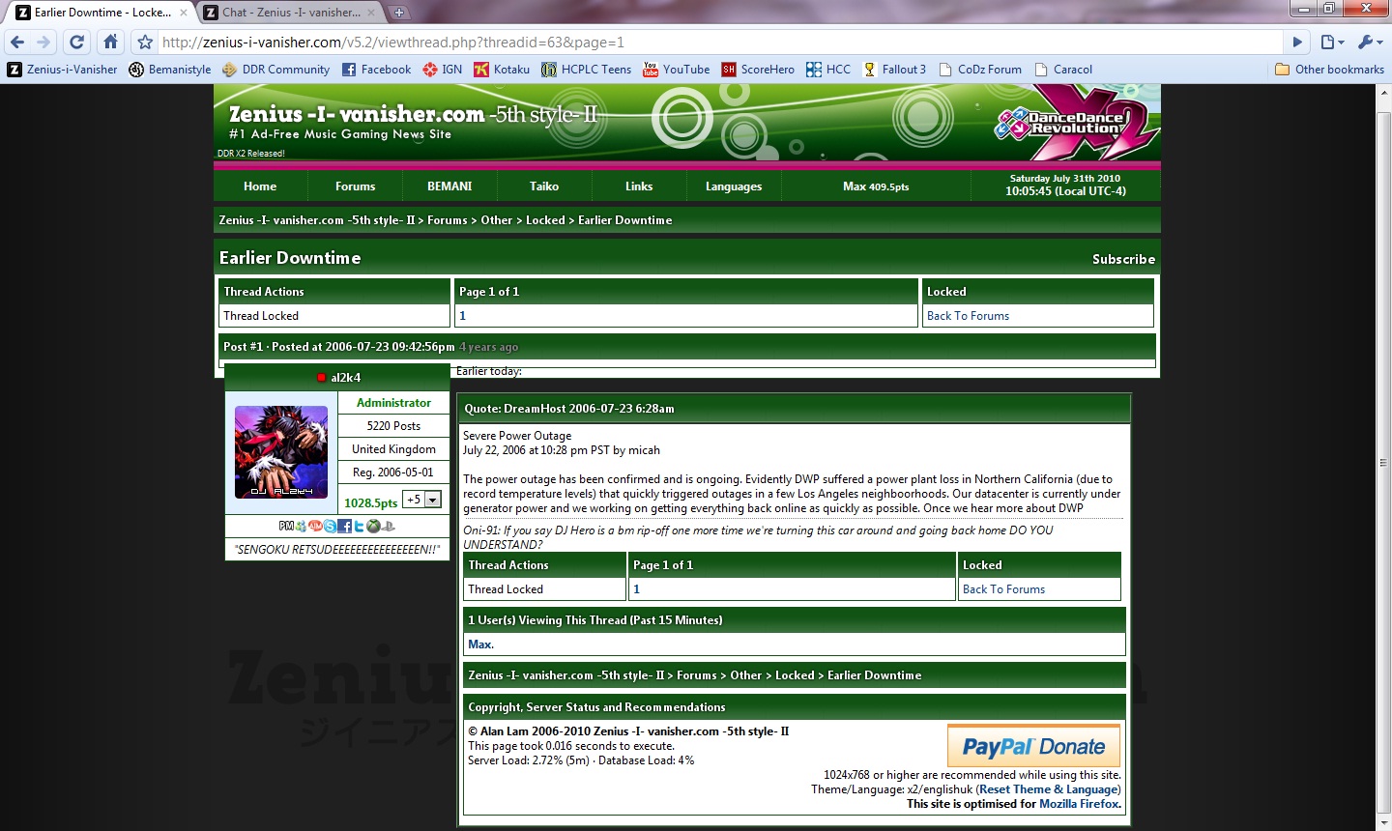
Task: Click the browser forward arrow
Action: coord(43,42)
